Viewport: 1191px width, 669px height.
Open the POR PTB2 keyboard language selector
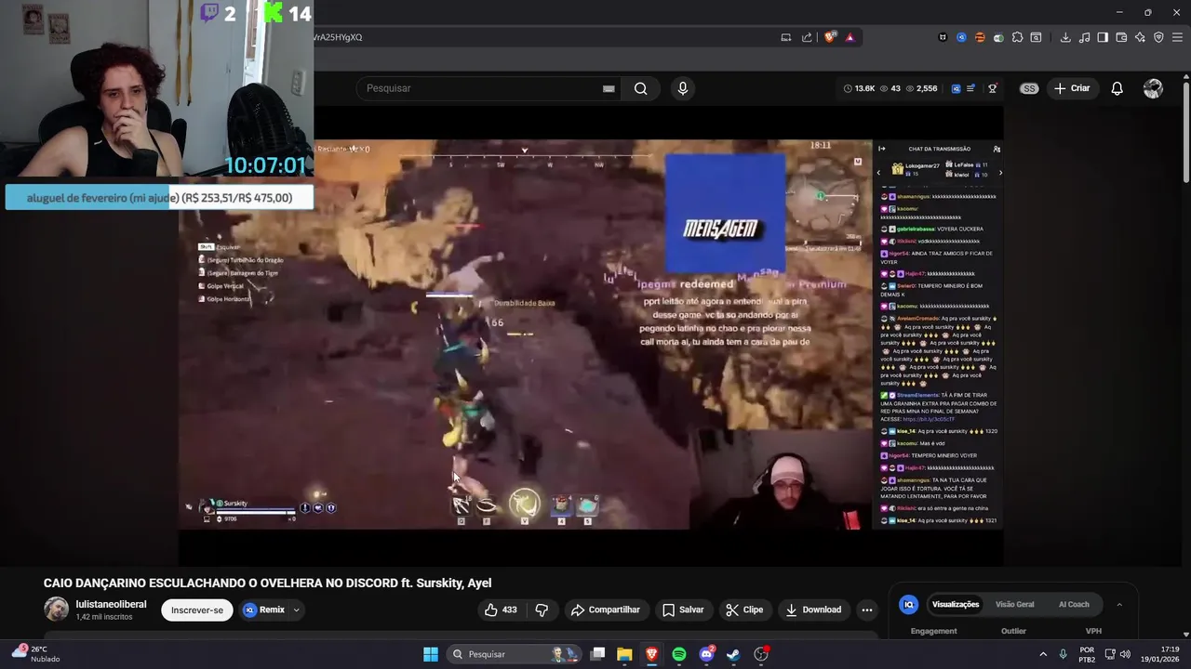tap(1087, 654)
